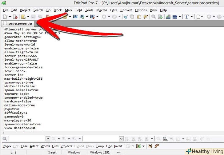Click Windows 1252 encoding in status bar
Image resolution: width=224 pixels, height=155 pixels.
pyautogui.click(x=100, y=152)
